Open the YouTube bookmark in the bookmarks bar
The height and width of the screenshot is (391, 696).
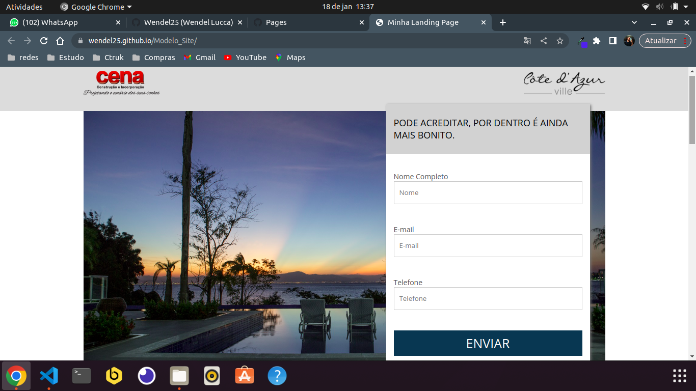pyautogui.click(x=245, y=57)
